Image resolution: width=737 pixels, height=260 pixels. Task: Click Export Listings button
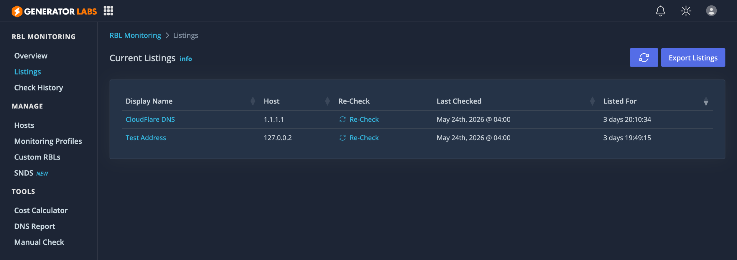coord(693,57)
